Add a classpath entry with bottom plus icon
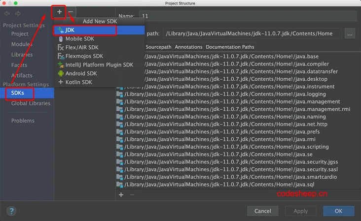Image resolution: width=361 pixels, height=221 pixels. [121, 195]
